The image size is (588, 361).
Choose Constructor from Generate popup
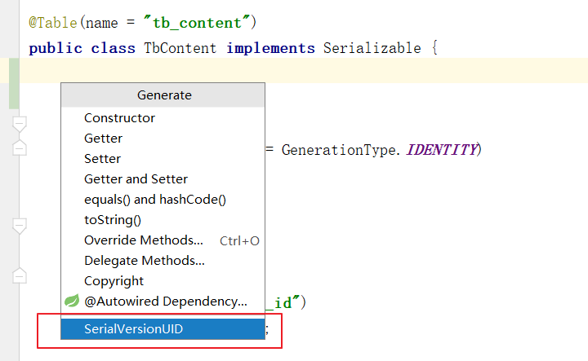[163, 118]
